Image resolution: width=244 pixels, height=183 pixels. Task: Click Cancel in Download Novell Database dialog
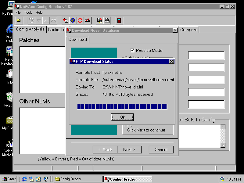tap(161, 149)
